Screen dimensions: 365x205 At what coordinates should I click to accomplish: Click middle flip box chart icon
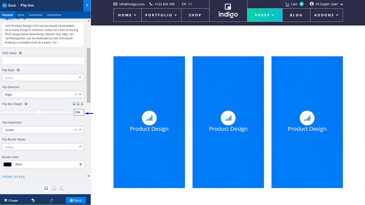pyautogui.click(x=228, y=118)
